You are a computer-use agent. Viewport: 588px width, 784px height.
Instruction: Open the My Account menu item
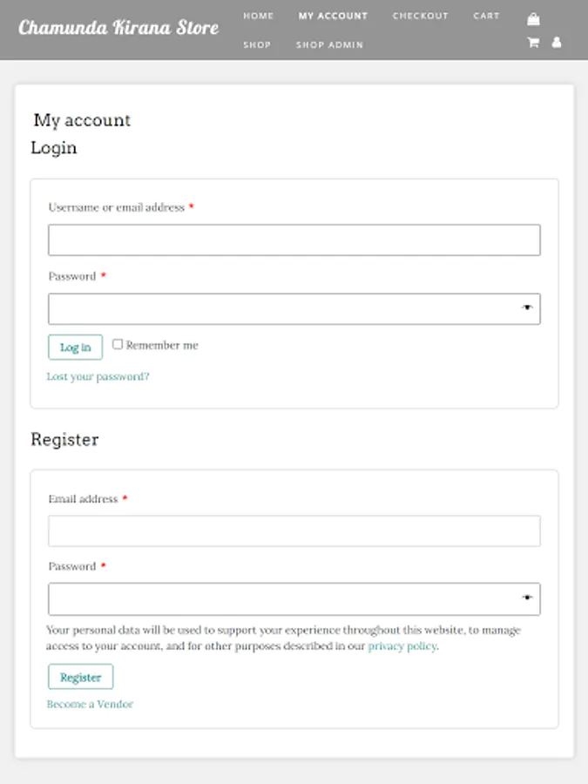[333, 16]
